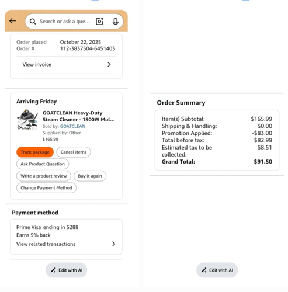Open Ask Product Question
Viewport: 288px width, 292px height.
tap(43, 164)
